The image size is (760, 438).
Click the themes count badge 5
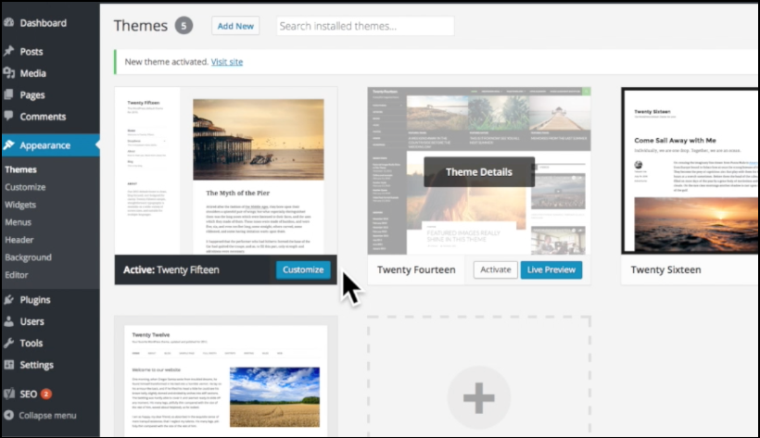pos(184,26)
